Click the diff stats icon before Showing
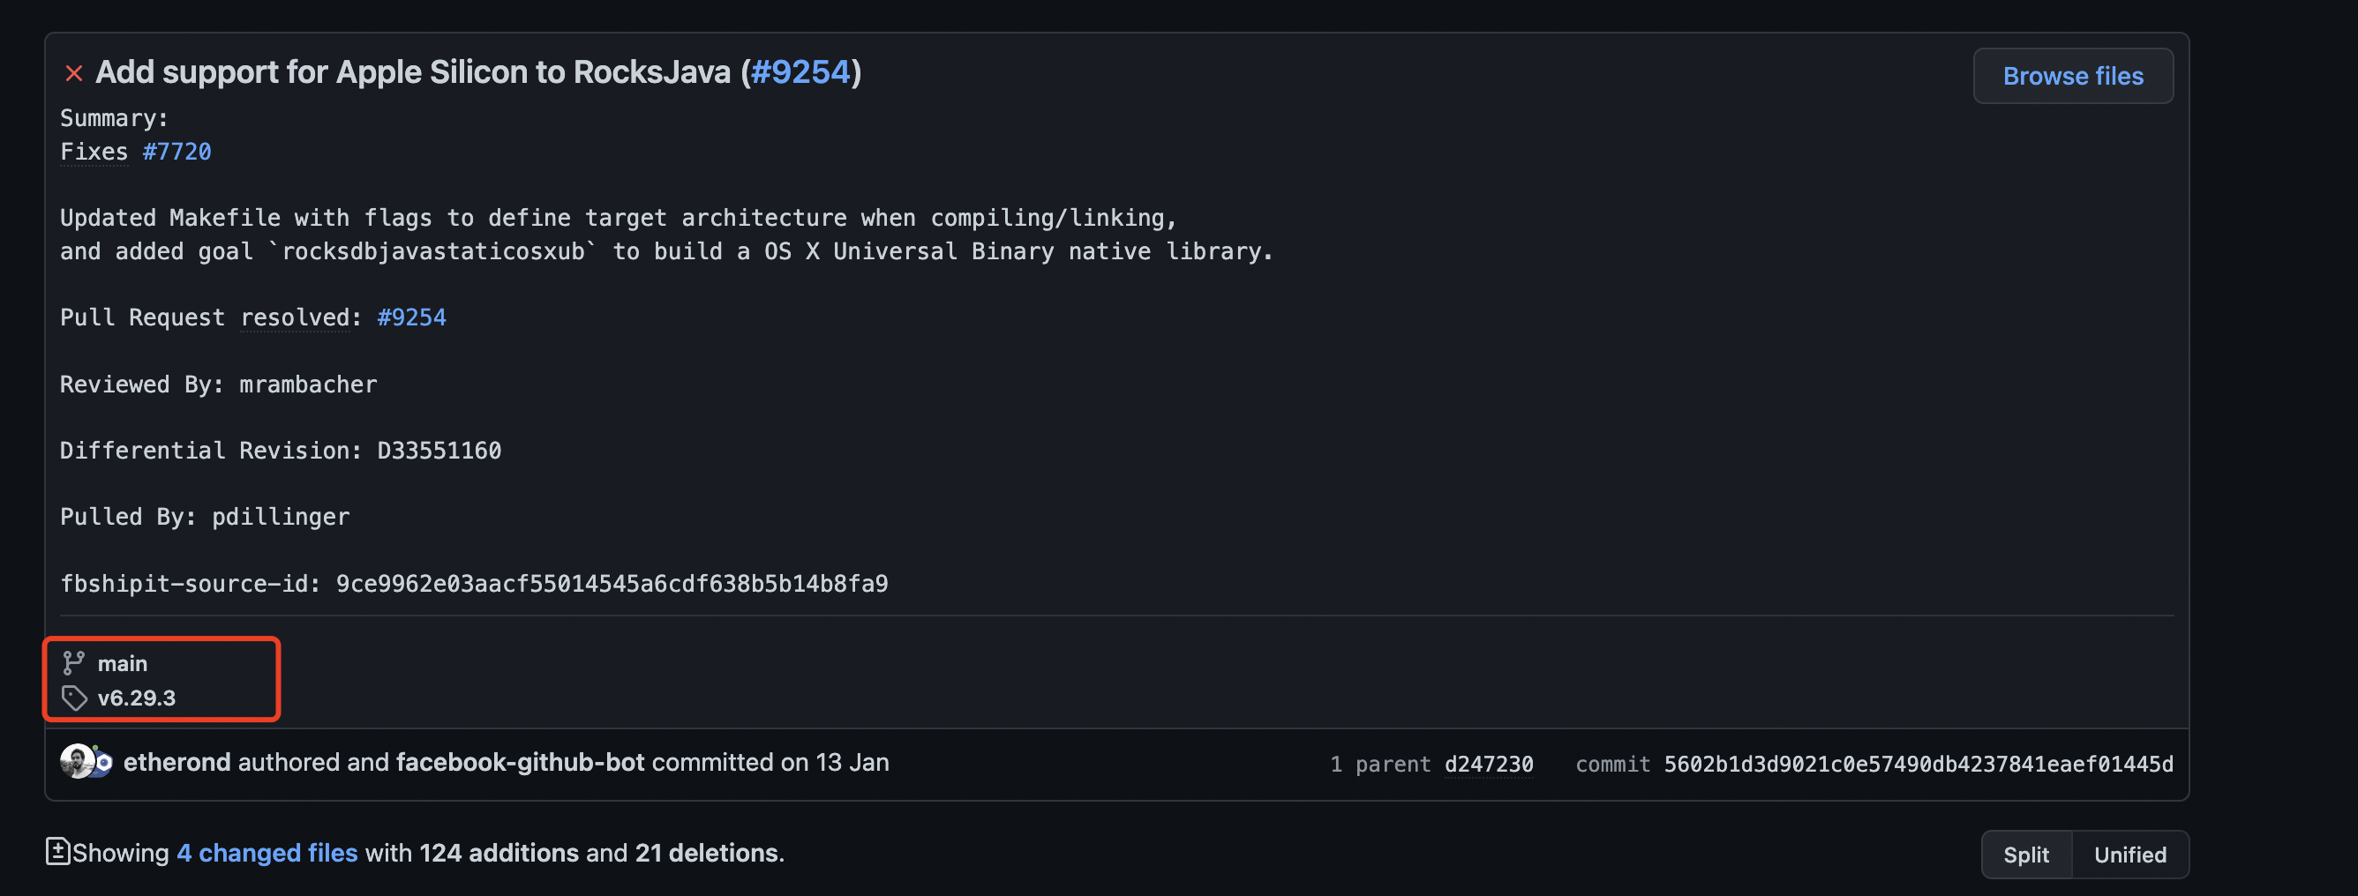Image resolution: width=2358 pixels, height=896 pixels. pos(58,851)
